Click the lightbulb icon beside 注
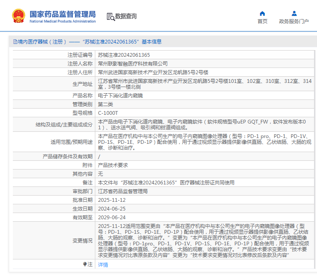This screenshot has height=276, width=317. click(x=85, y=264)
